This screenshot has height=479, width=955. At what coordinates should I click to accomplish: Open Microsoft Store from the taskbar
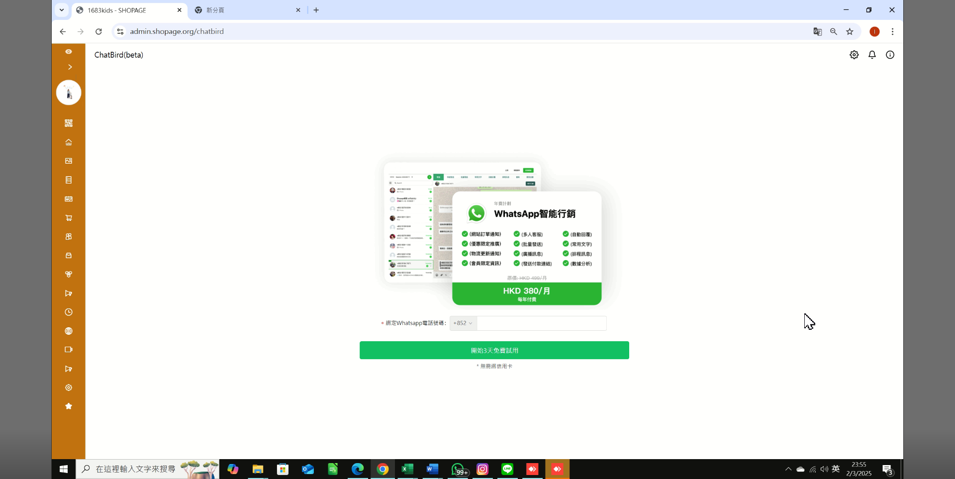click(283, 469)
